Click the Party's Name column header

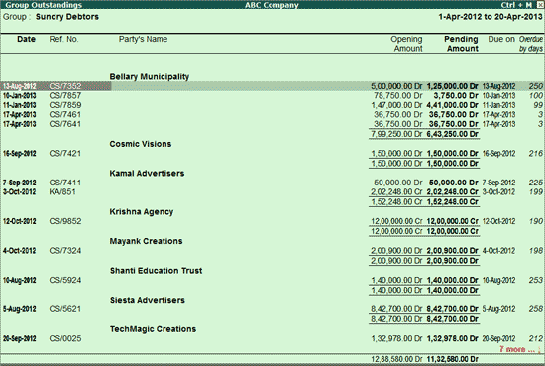pos(143,39)
